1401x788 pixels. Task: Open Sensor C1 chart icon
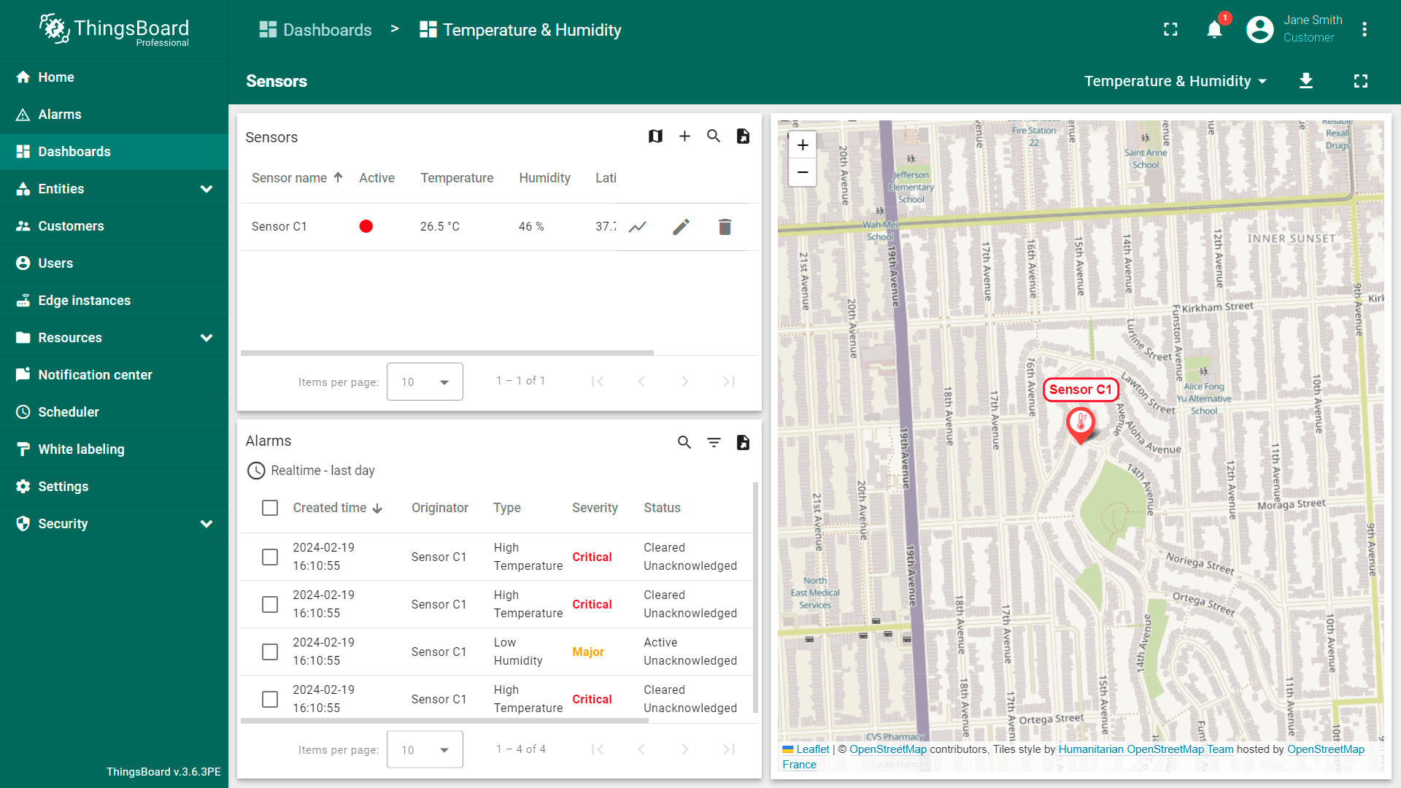coord(638,227)
